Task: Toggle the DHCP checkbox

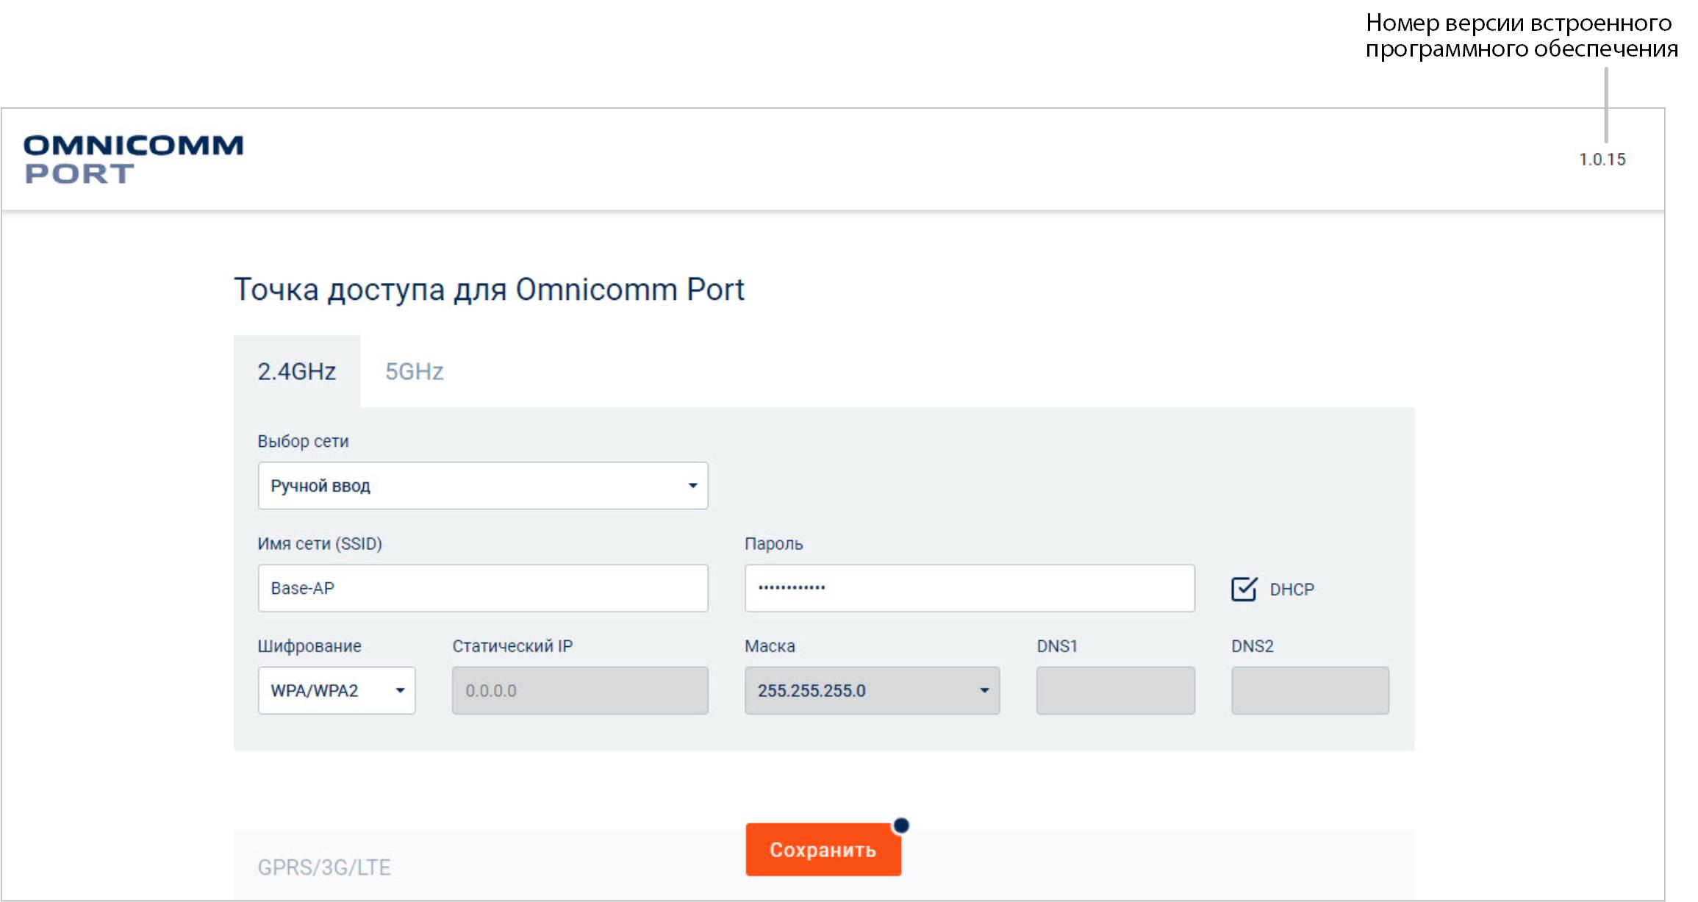Action: (x=1244, y=589)
